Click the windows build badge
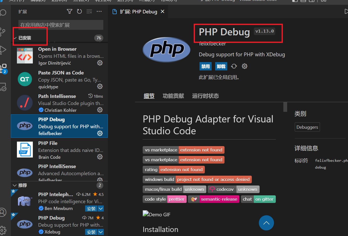 tap(197, 179)
